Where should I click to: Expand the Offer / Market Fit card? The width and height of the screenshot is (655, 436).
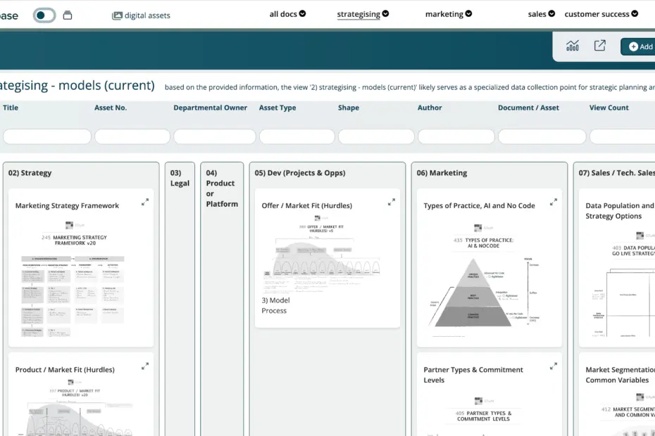click(x=392, y=202)
